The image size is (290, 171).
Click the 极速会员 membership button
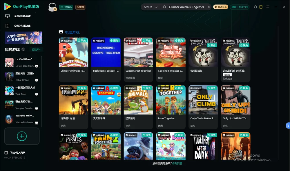point(221,7)
